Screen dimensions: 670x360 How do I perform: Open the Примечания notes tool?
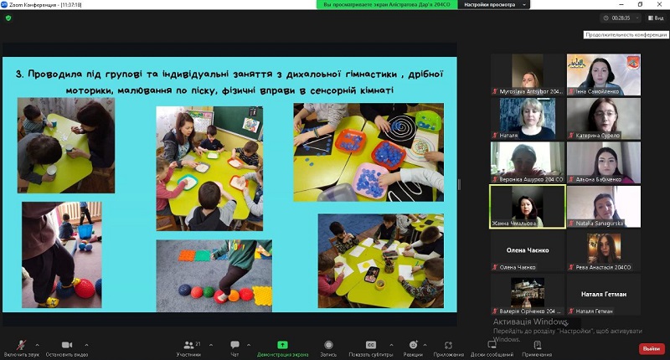(x=537, y=347)
